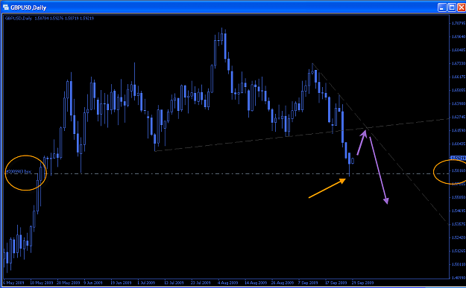The image size is (466, 288).
Task: Click the 13 Jul 2009 date label
Action: pos(174,283)
